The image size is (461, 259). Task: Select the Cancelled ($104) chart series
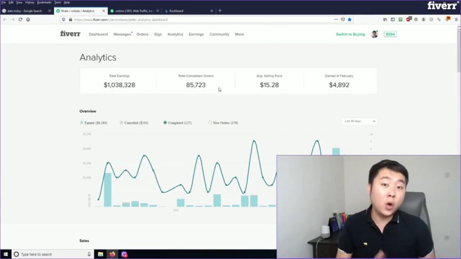click(x=134, y=123)
